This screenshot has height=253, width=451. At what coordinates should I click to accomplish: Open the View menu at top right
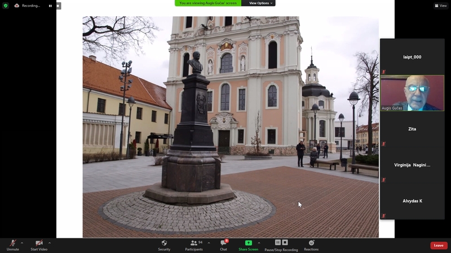point(440,6)
